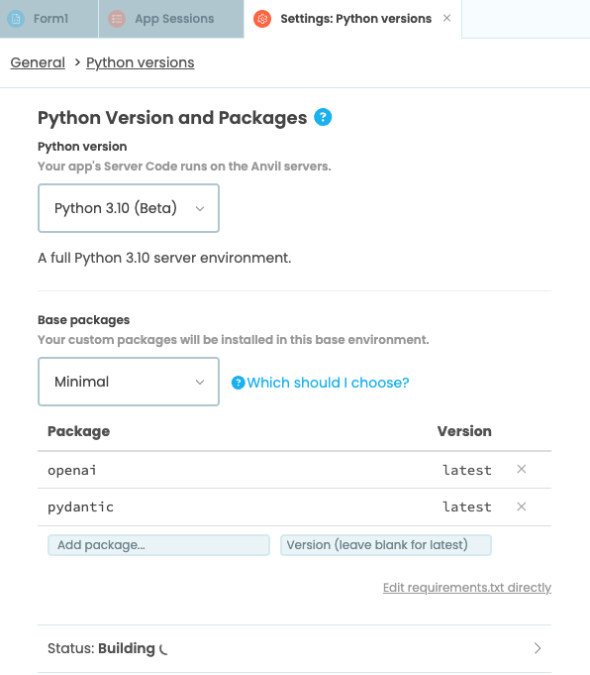
Task: Click the building status spinner
Action: coord(163,649)
